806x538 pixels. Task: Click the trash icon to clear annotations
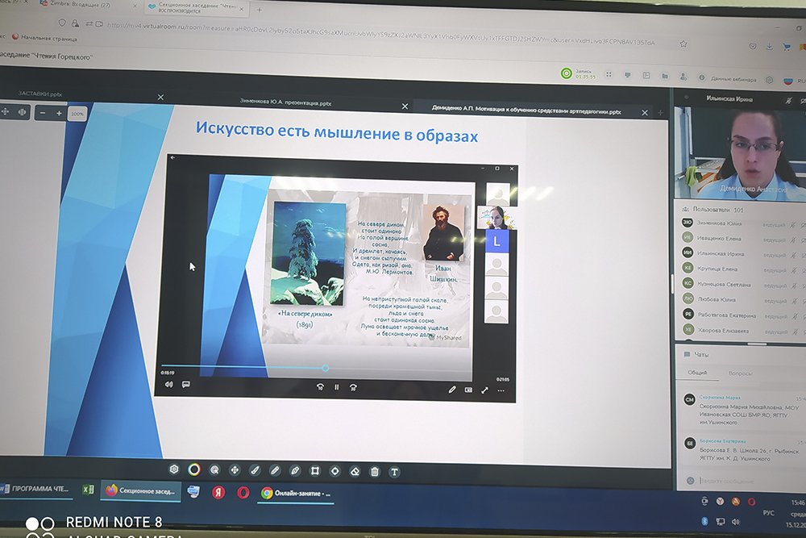[375, 471]
